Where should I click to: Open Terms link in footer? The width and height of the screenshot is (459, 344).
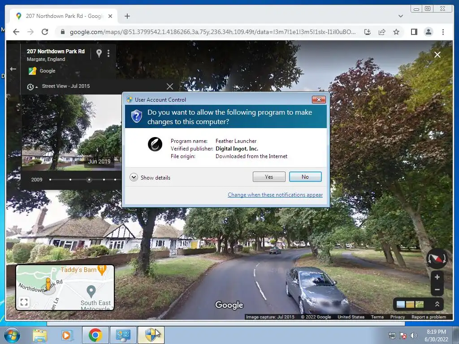pyautogui.click(x=377, y=317)
